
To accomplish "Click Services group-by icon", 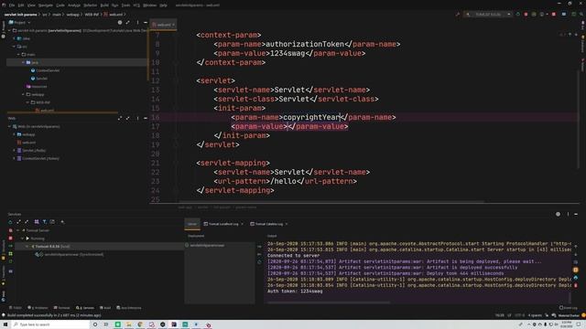I will pos(37,222).
